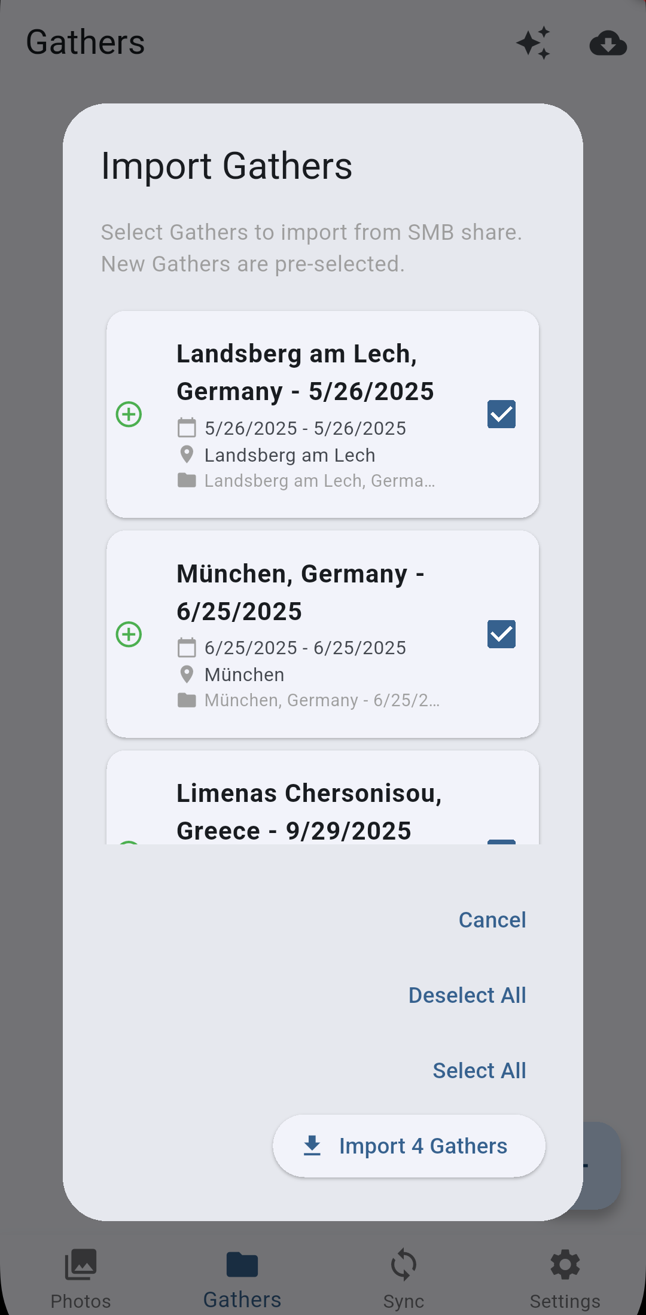Tap location pin icon next to München

[187, 675]
